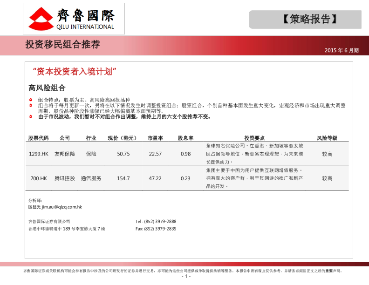369x285 pixels.
Task: Select the 1299.HK stock code cell
Action: point(39,154)
